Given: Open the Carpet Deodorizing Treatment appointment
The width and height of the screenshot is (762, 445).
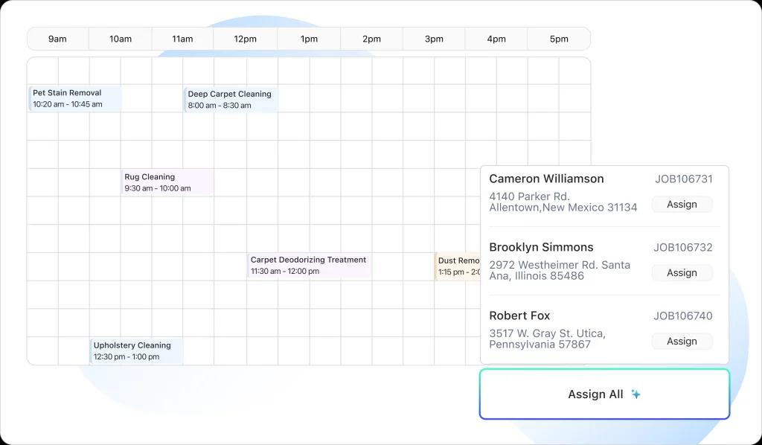Looking at the screenshot, I should (x=309, y=266).
